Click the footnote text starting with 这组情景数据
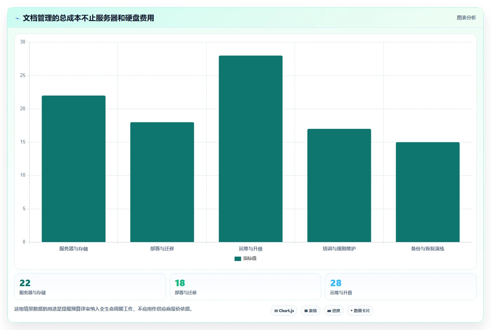 tap(103, 309)
